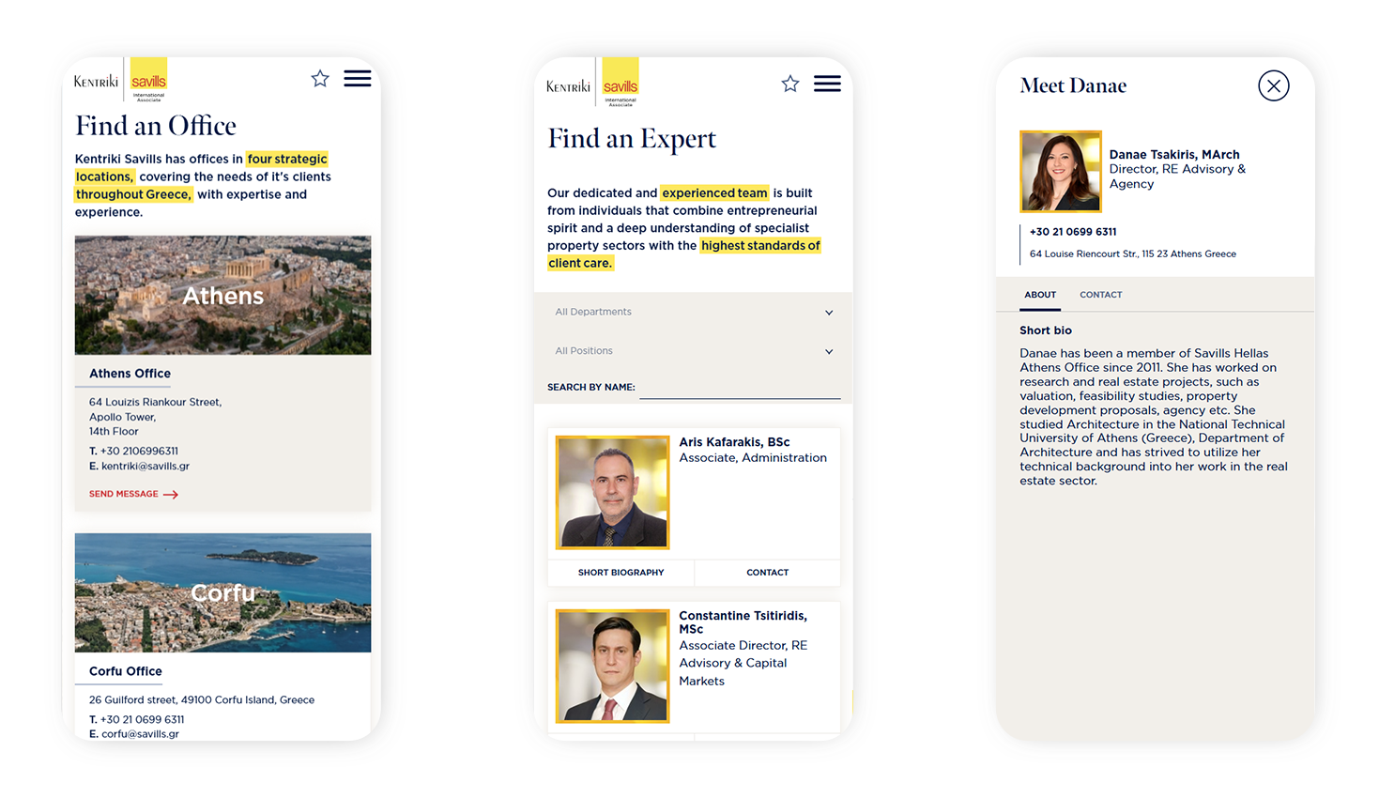The image size is (1379, 798).
Task: Tap Danae Tsakiris' profile photo
Action: [x=1061, y=171]
